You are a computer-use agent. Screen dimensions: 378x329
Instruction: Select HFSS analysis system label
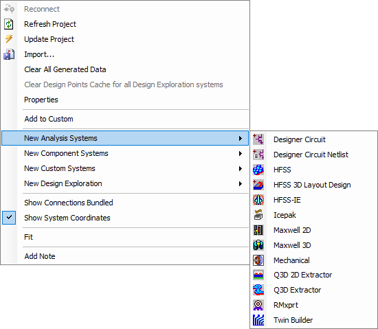coord(282,170)
